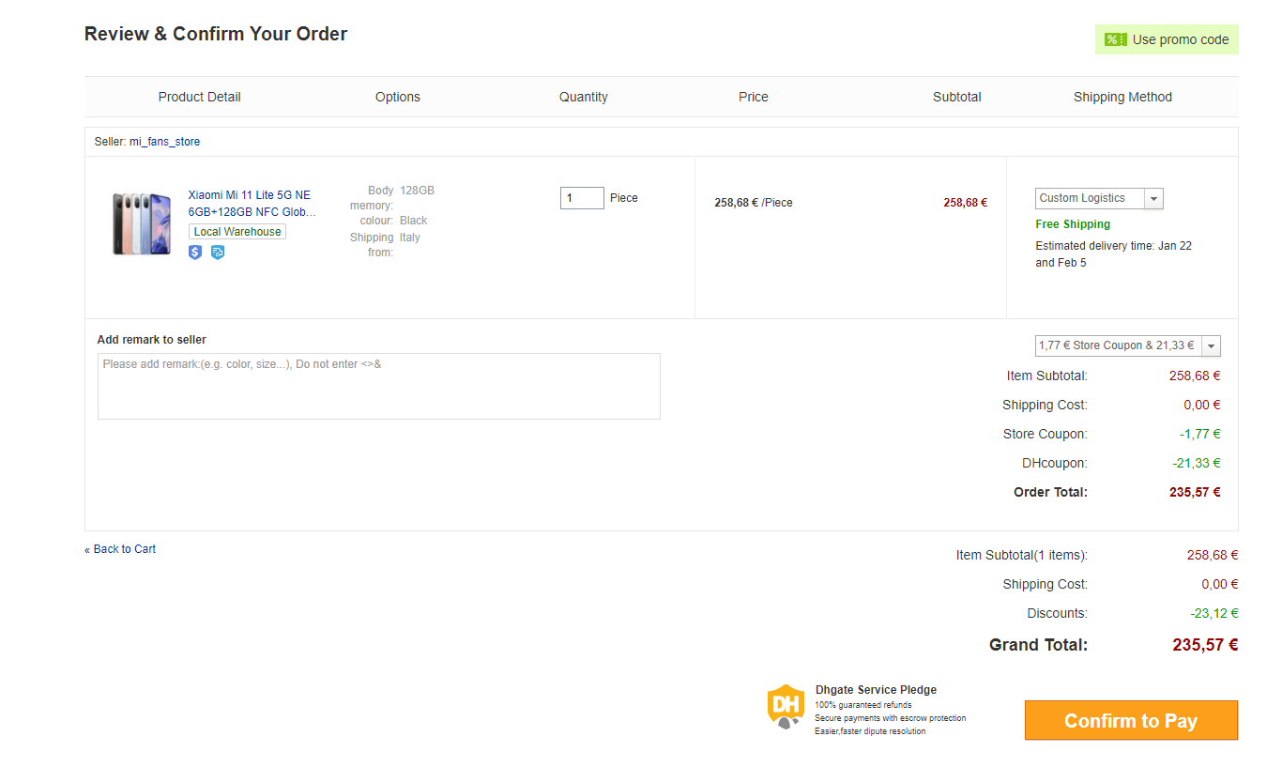Image resolution: width=1267 pixels, height=767 pixels.
Task: Click the Italy shipping-from value
Action: [410, 238]
